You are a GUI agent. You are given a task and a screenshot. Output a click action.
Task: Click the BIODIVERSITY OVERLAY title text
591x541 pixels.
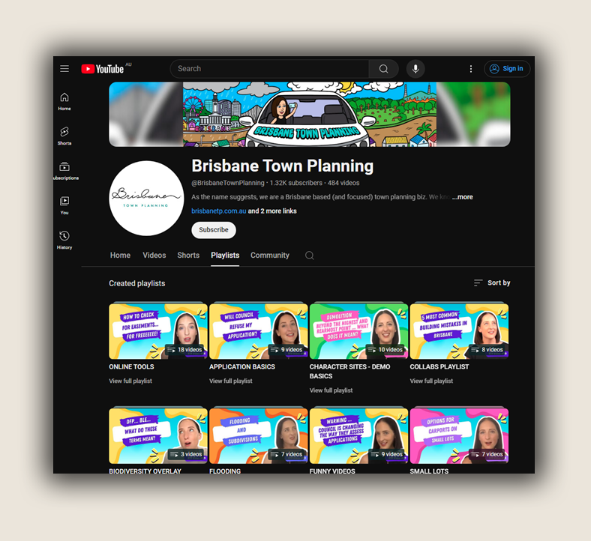click(145, 471)
